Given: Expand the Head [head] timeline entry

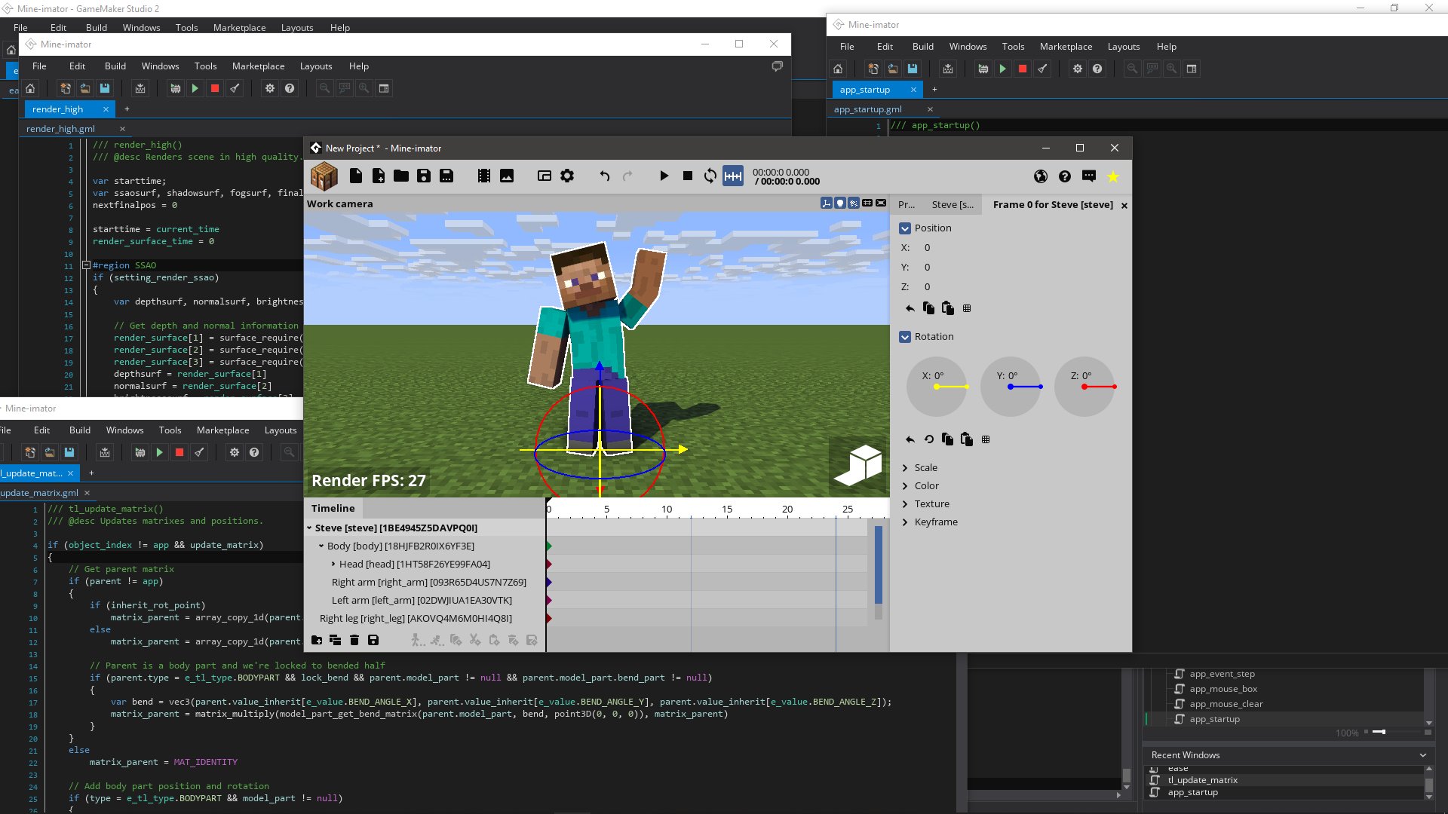Looking at the screenshot, I should [x=333, y=564].
